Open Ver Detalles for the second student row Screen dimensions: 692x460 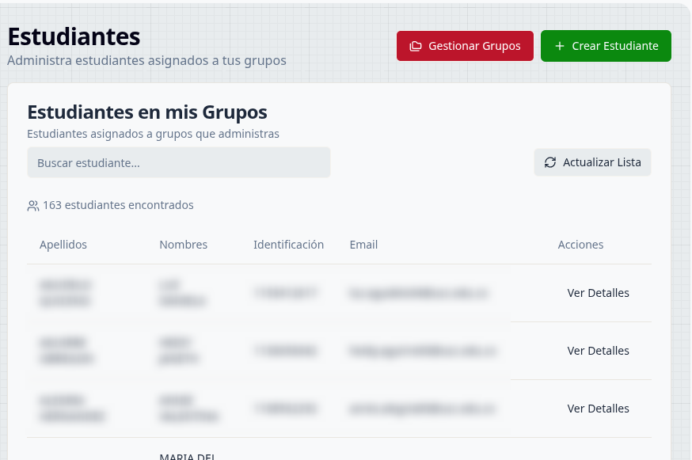598,351
